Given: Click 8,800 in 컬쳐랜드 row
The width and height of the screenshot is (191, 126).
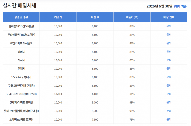Looking at the screenshot, I should tap(95, 26).
